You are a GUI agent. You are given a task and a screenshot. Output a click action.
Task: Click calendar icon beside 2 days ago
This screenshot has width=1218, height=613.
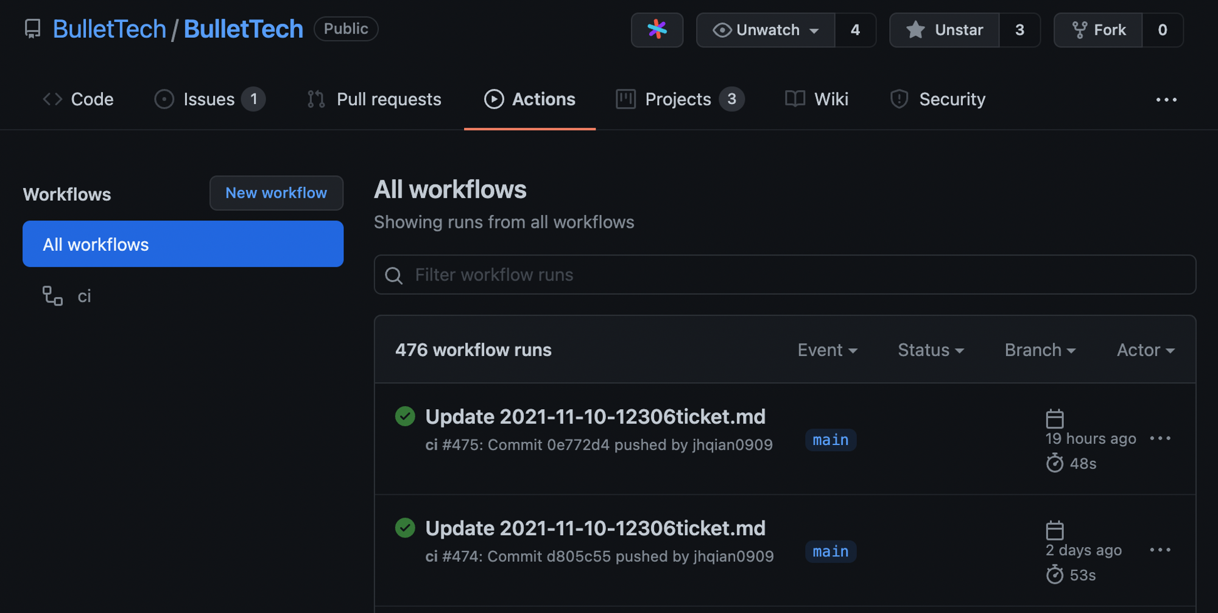point(1055,530)
